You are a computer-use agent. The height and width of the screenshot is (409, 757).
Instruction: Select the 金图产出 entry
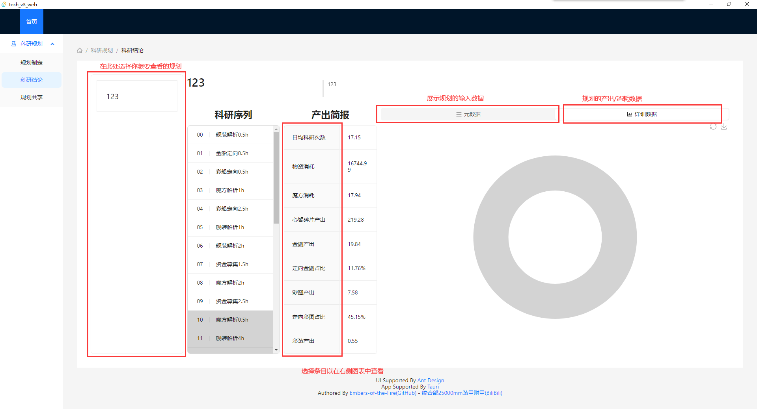pyautogui.click(x=312, y=244)
